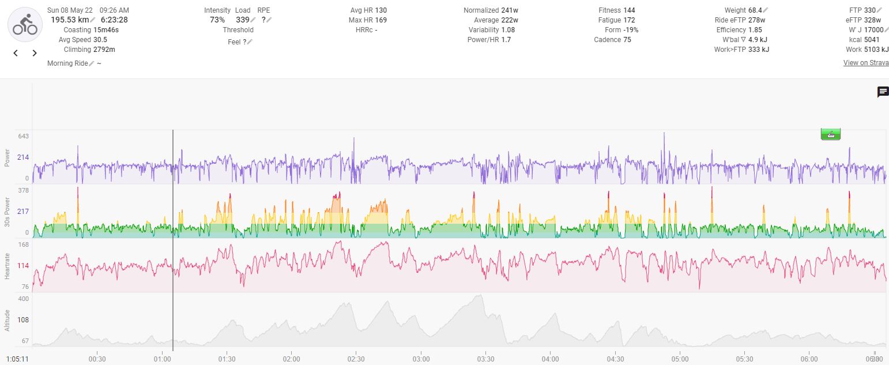This screenshot has width=889, height=365.
Task: Click the W'bal 4.9 kJ value
Action: click(758, 40)
